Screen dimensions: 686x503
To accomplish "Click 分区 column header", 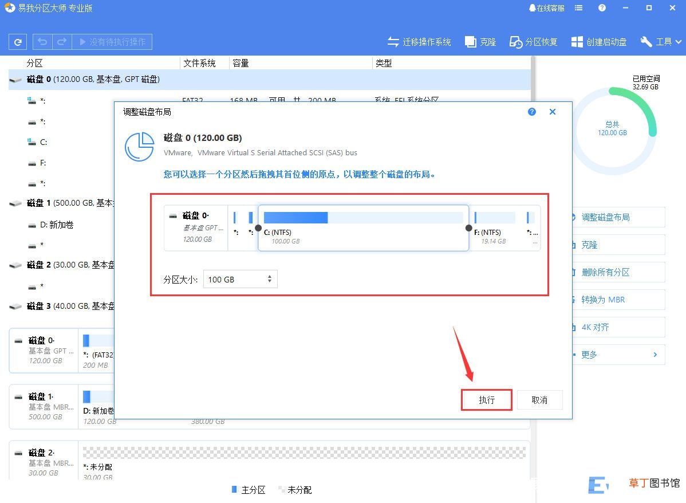I will tap(34, 63).
